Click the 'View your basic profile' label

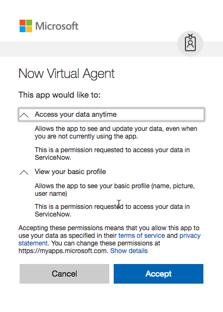(x=70, y=172)
